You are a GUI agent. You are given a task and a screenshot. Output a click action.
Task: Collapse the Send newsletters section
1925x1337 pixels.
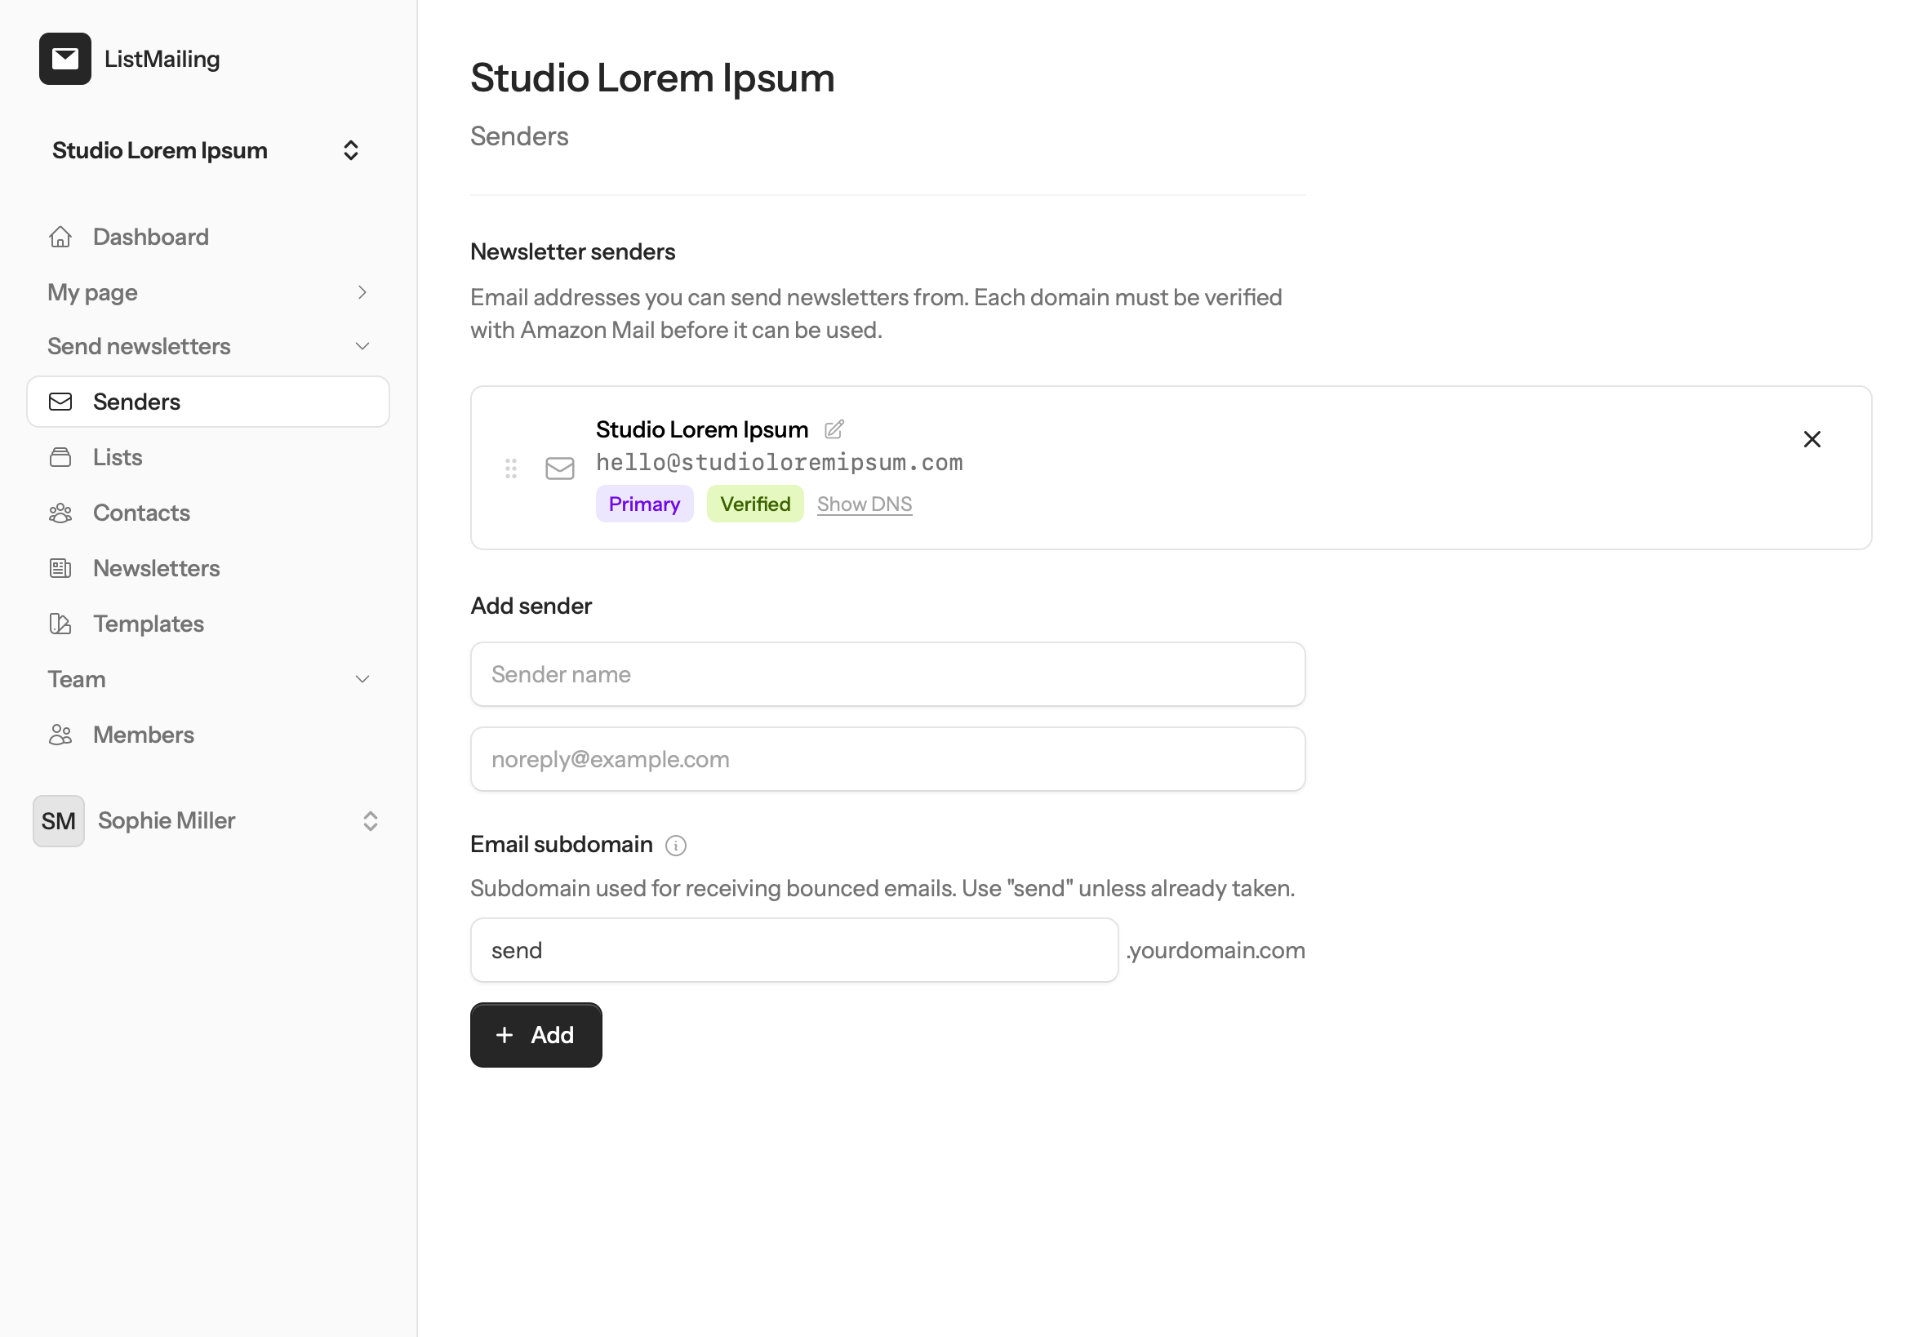(x=207, y=346)
